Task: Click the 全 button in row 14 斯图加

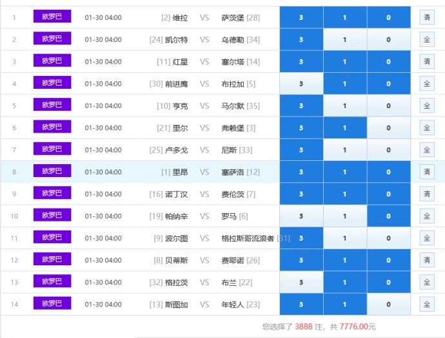Action: click(426, 304)
